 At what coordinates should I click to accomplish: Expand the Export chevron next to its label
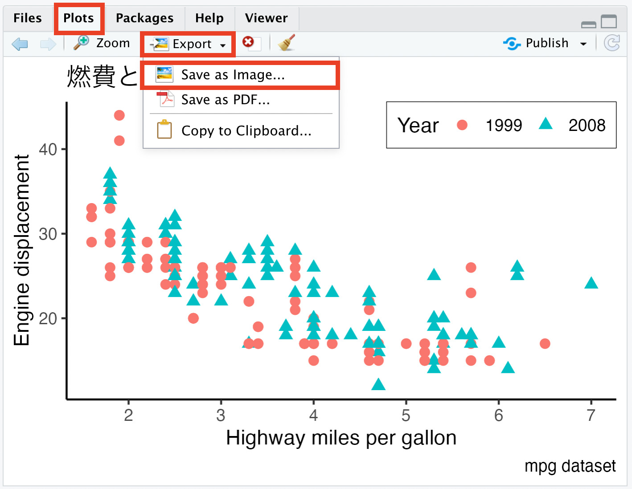[222, 45]
